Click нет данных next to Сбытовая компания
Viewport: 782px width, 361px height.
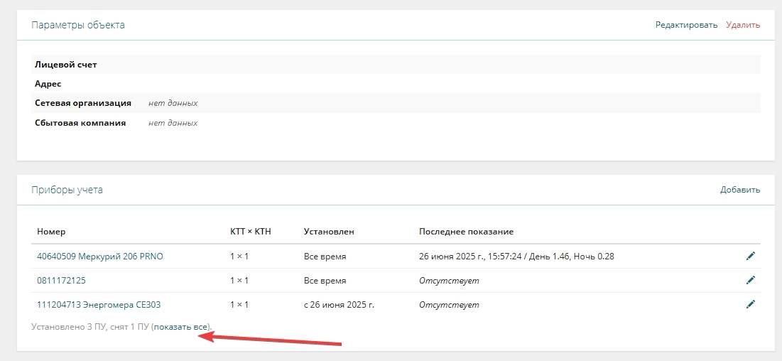pyautogui.click(x=173, y=123)
